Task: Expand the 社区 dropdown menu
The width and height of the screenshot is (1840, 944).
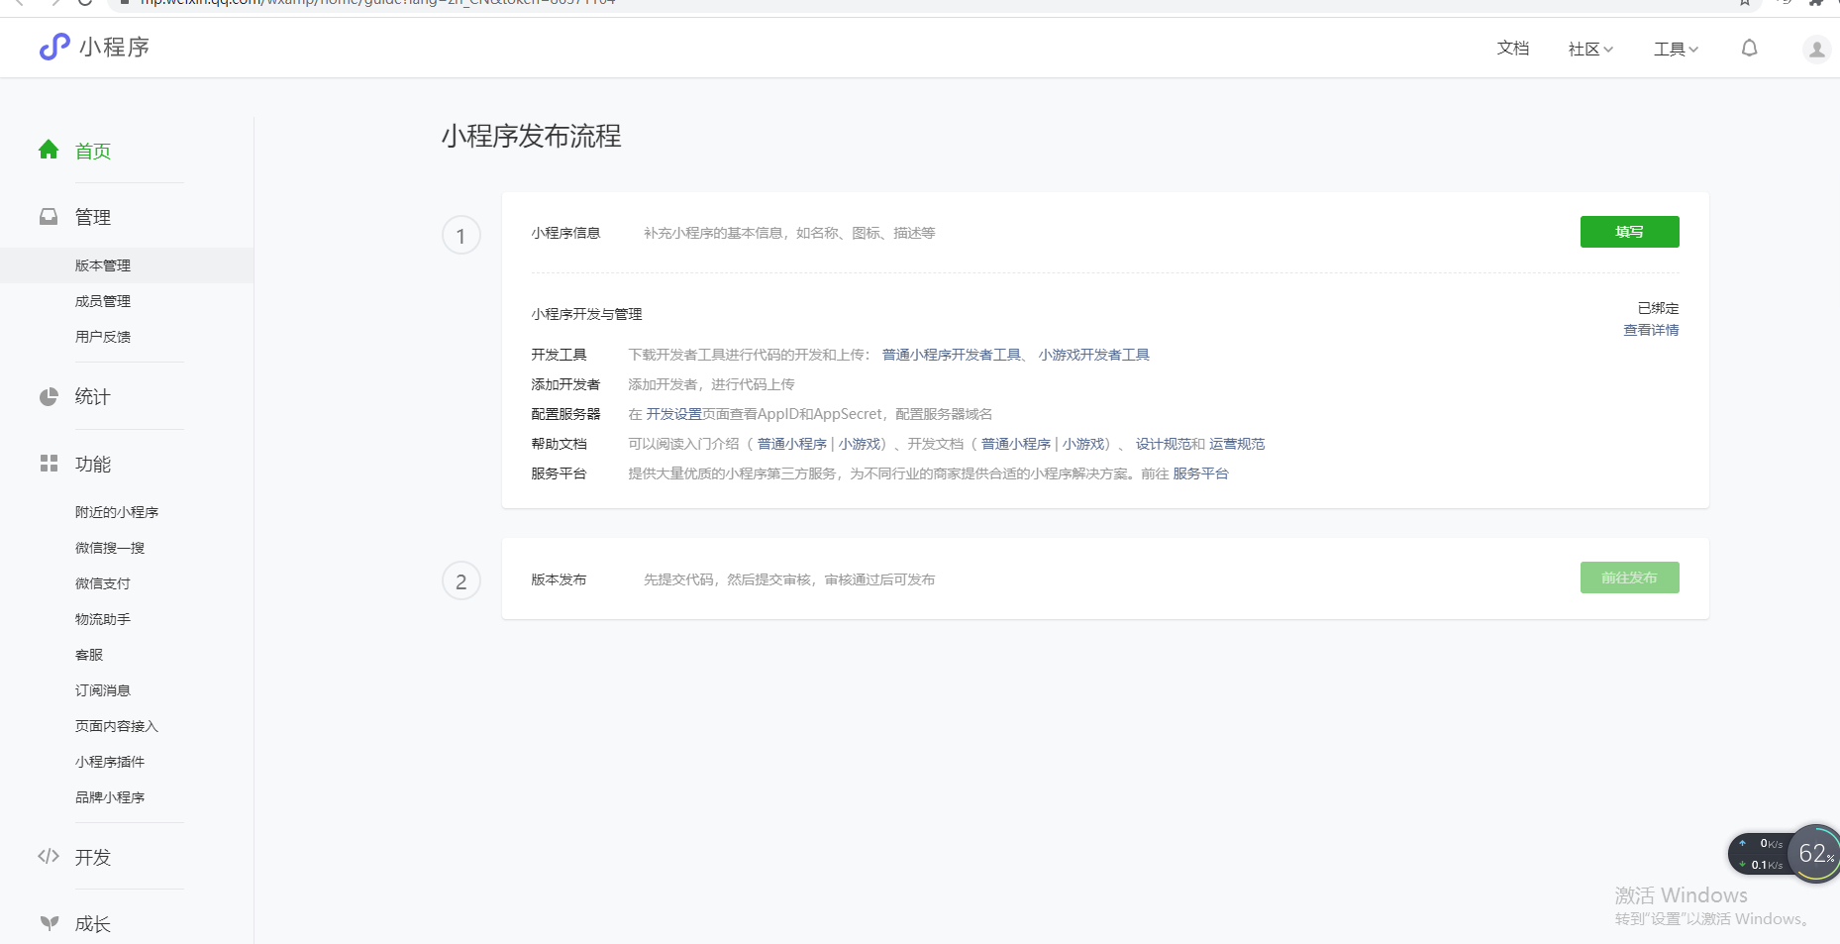Action: [x=1590, y=49]
